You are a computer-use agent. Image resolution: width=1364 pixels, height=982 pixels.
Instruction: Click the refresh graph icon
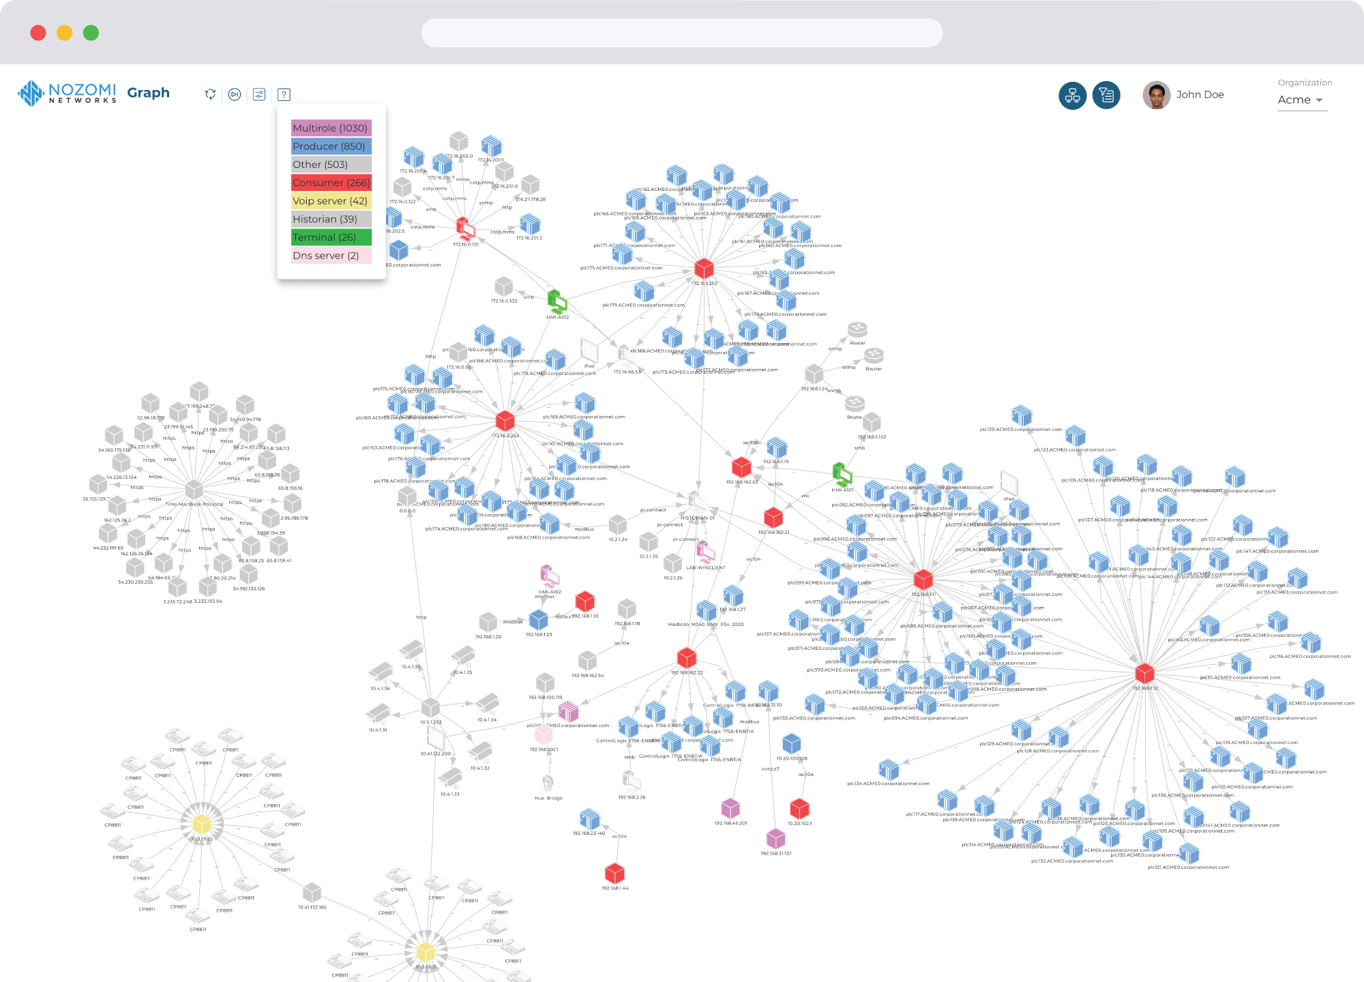click(210, 94)
